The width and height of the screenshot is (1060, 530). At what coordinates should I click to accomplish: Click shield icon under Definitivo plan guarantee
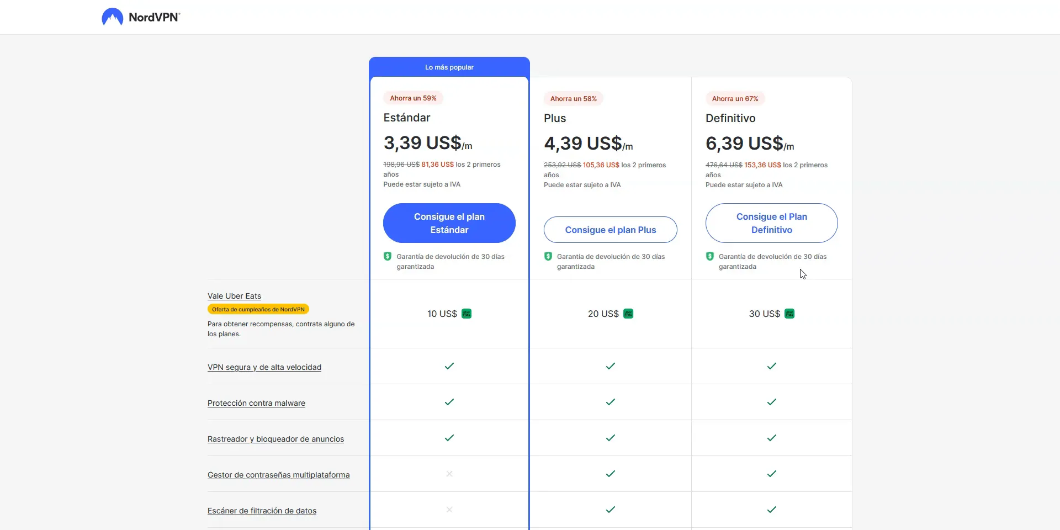[710, 256]
